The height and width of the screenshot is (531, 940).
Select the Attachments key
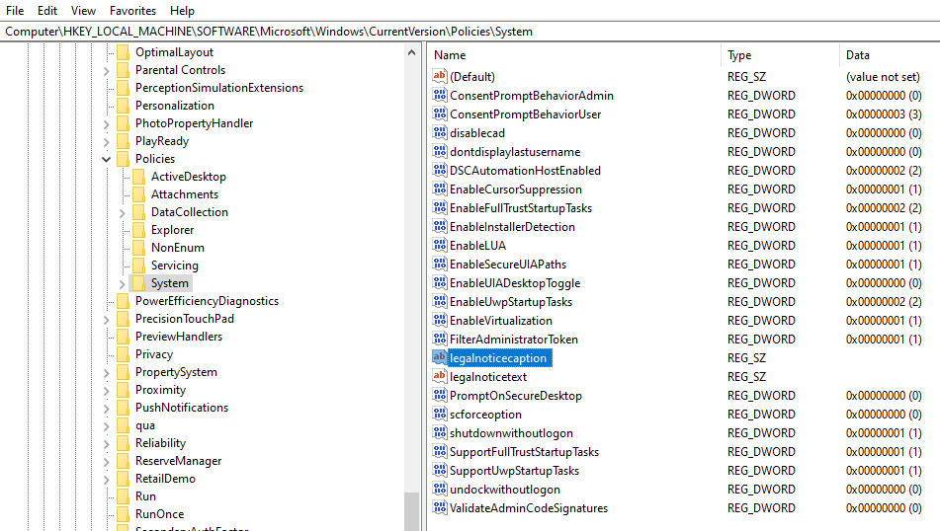185,194
